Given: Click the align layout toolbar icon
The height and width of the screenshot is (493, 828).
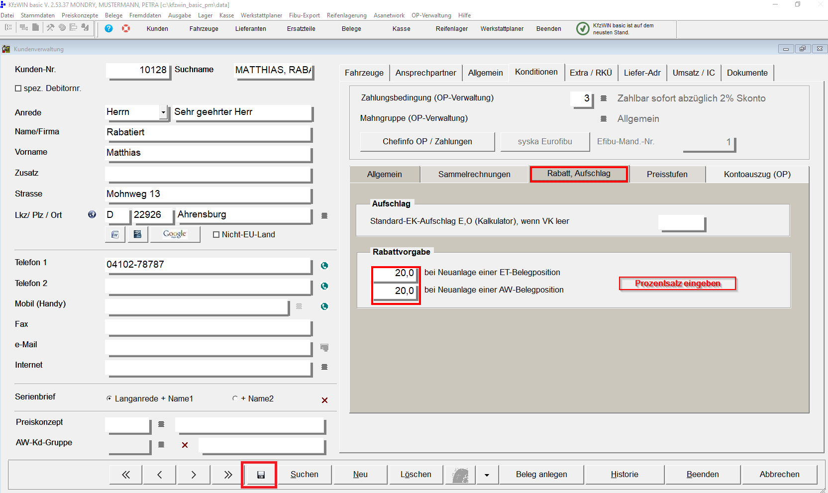Looking at the screenshot, I should pyautogui.click(x=73, y=28).
